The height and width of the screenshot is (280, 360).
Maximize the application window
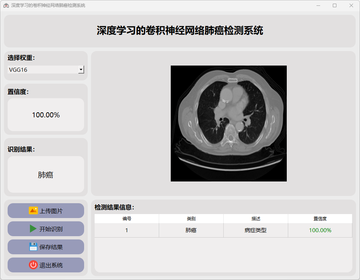(x=335, y=5)
